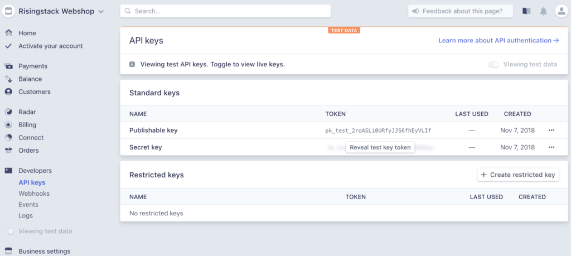Open Publishable key row options menu (three dots)
This screenshot has height=256, width=571.
[x=551, y=131]
